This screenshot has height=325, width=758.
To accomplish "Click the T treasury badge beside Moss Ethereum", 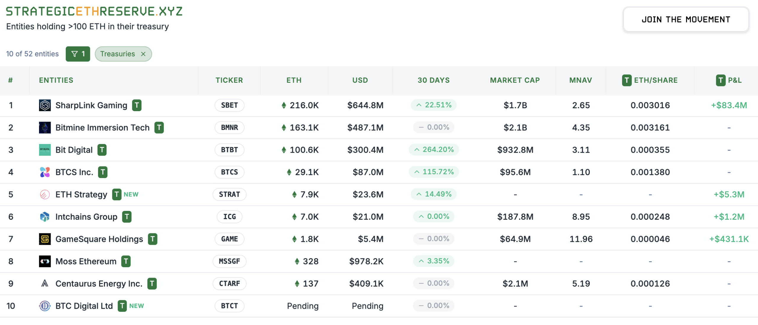I will click(x=126, y=261).
